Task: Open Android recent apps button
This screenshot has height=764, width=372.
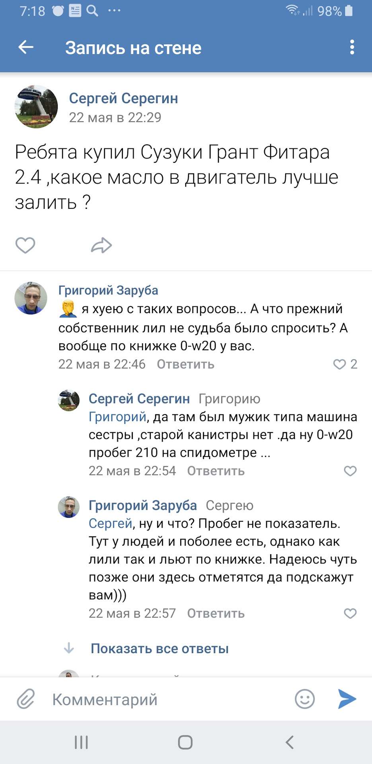Action: point(81,742)
